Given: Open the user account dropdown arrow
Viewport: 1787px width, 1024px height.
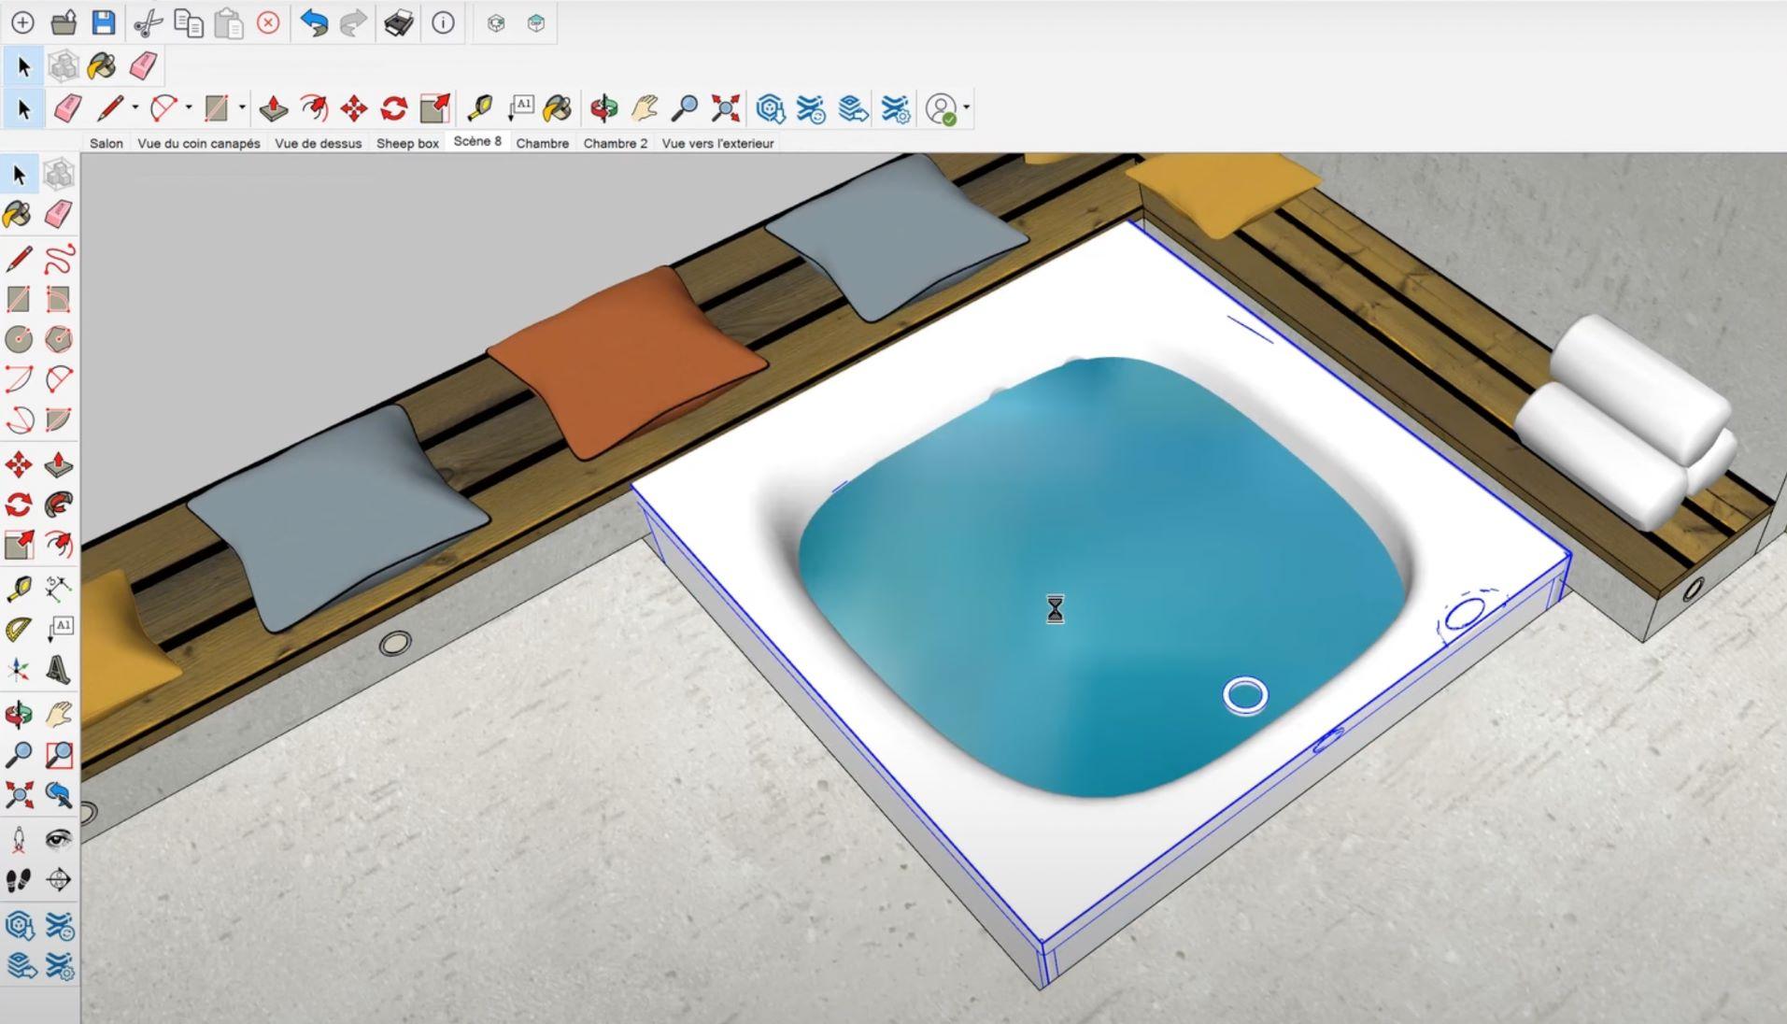Looking at the screenshot, I should click(967, 108).
